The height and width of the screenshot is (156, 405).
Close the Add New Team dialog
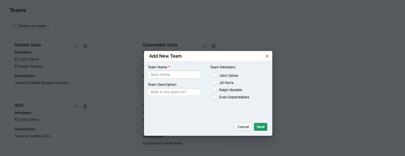pos(267,56)
